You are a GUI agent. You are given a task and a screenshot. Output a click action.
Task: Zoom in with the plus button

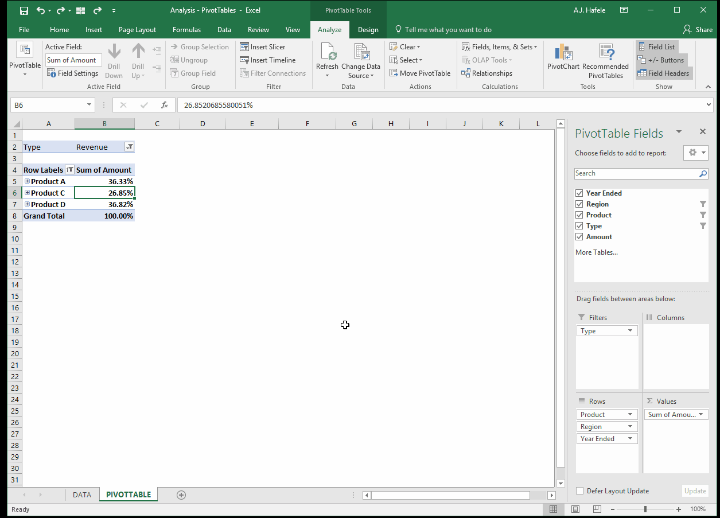[x=679, y=509]
